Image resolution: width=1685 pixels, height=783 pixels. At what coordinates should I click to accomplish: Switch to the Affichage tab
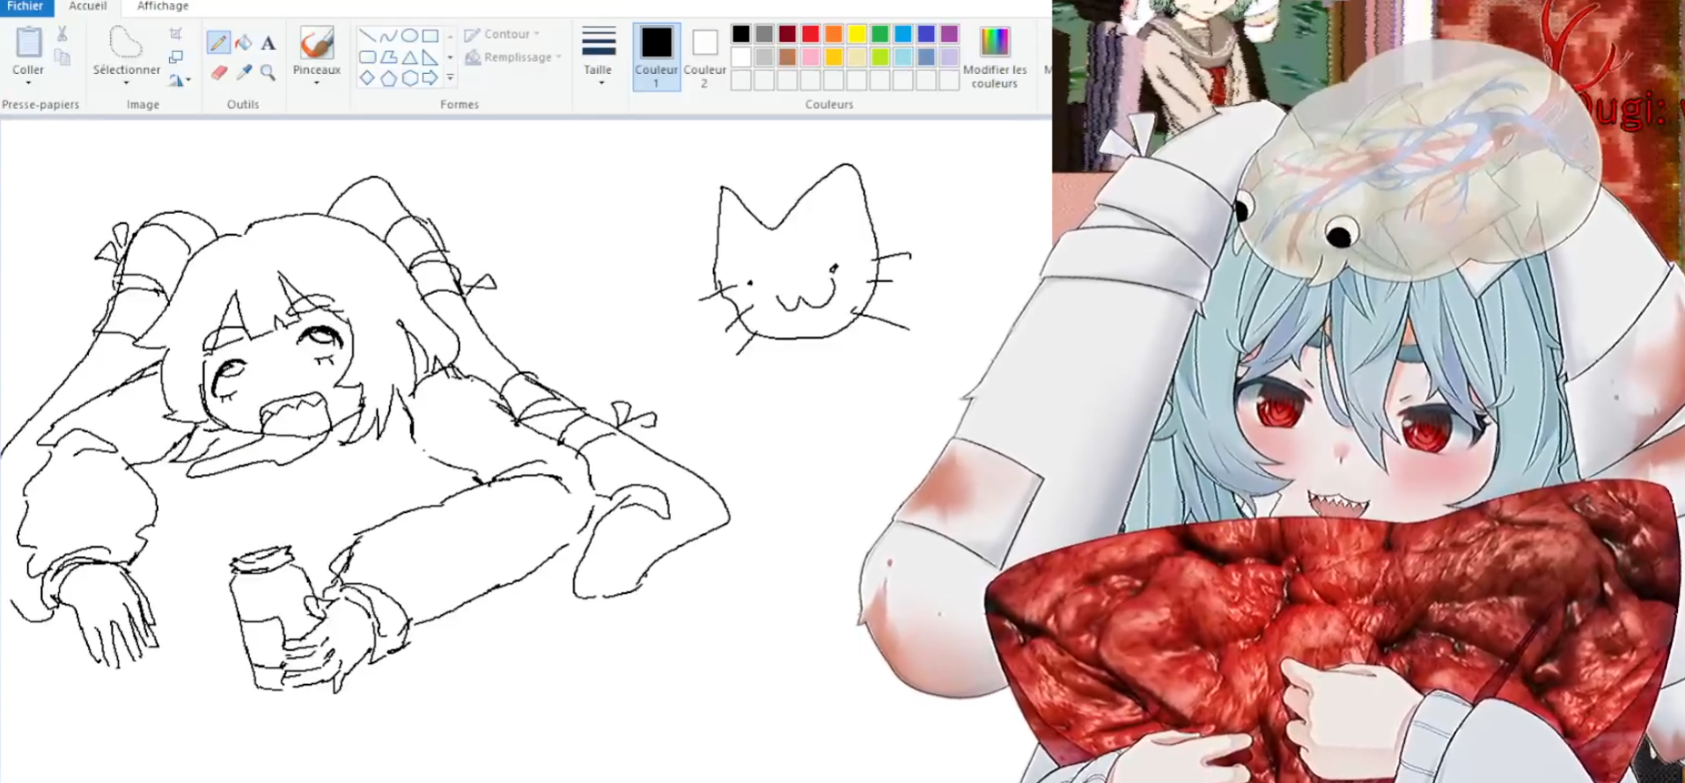point(163,6)
